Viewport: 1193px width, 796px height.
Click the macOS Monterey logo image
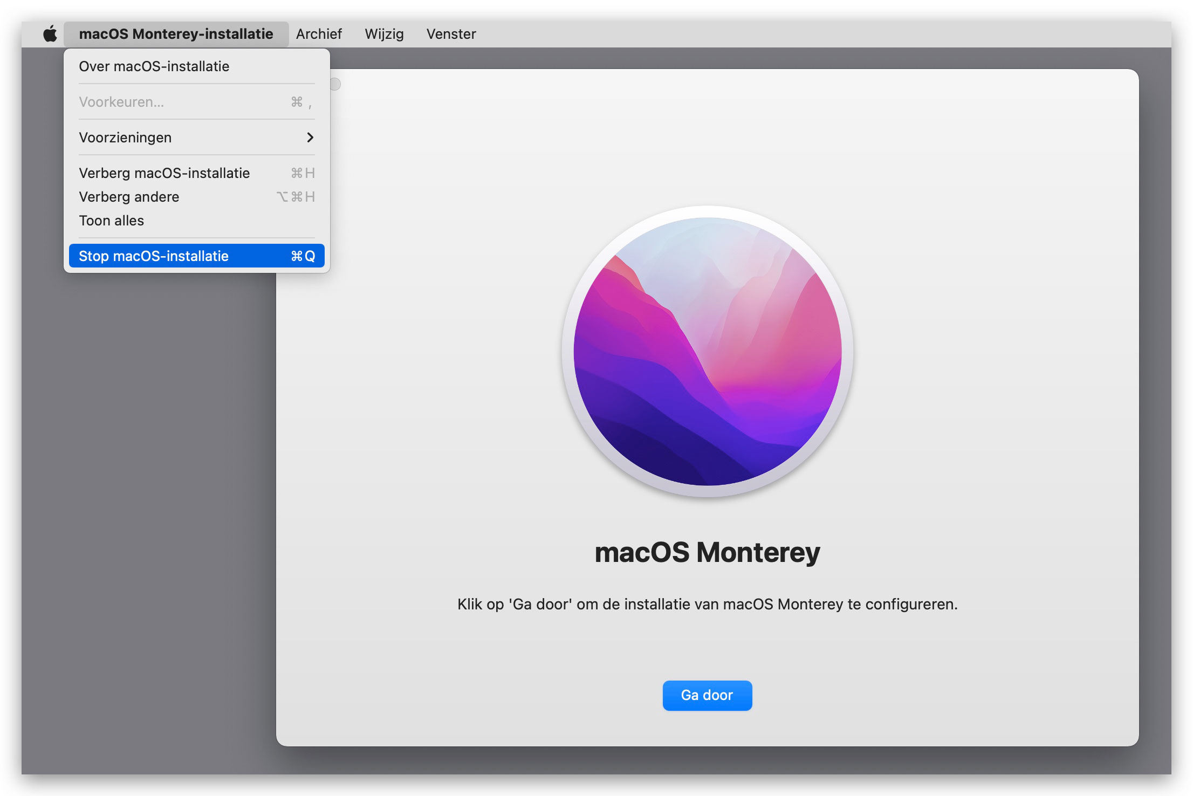click(707, 351)
